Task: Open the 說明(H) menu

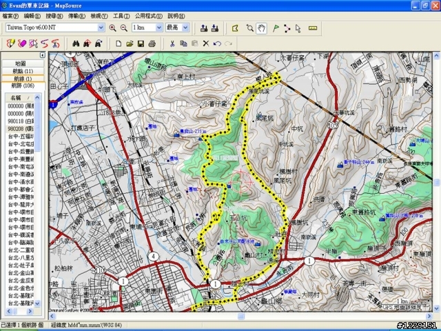Action: coord(176,16)
